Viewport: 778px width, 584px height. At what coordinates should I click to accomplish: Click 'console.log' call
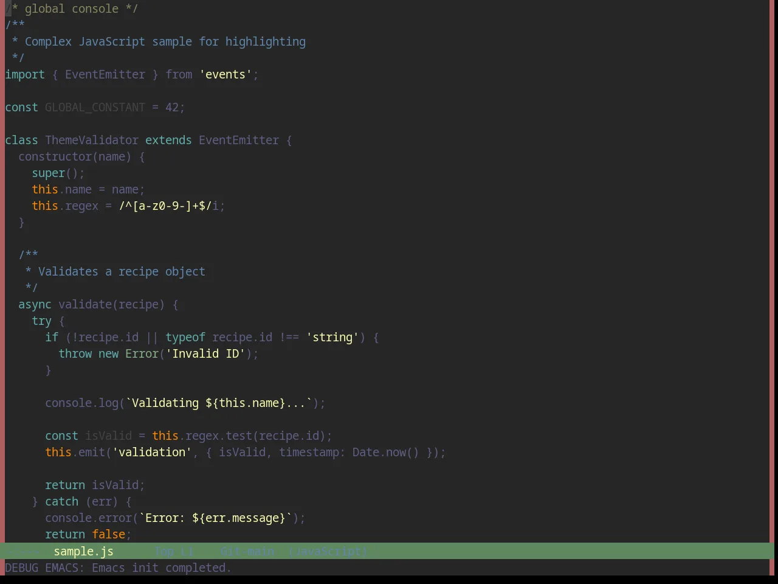click(81, 403)
